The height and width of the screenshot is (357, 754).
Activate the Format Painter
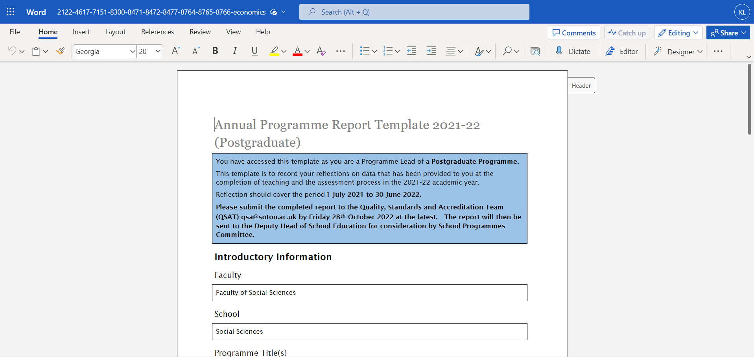pos(60,51)
